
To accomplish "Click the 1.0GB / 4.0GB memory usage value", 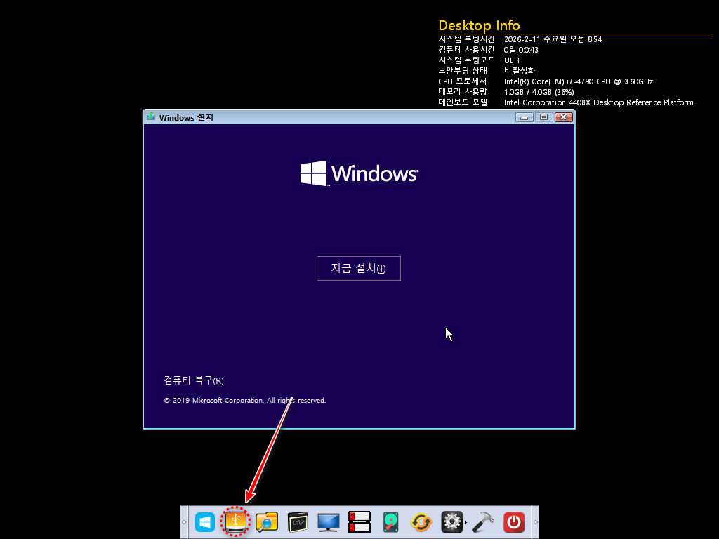I will coord(539,92).
